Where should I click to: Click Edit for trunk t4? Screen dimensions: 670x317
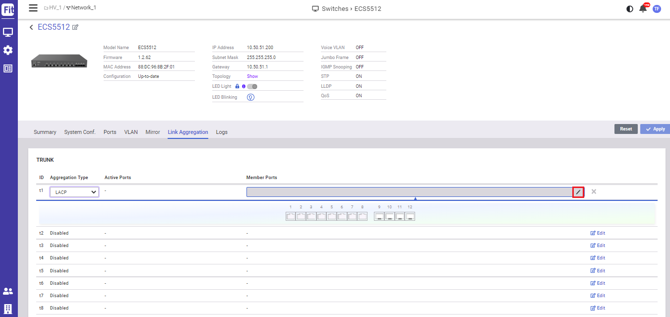(x=598, y=258)
